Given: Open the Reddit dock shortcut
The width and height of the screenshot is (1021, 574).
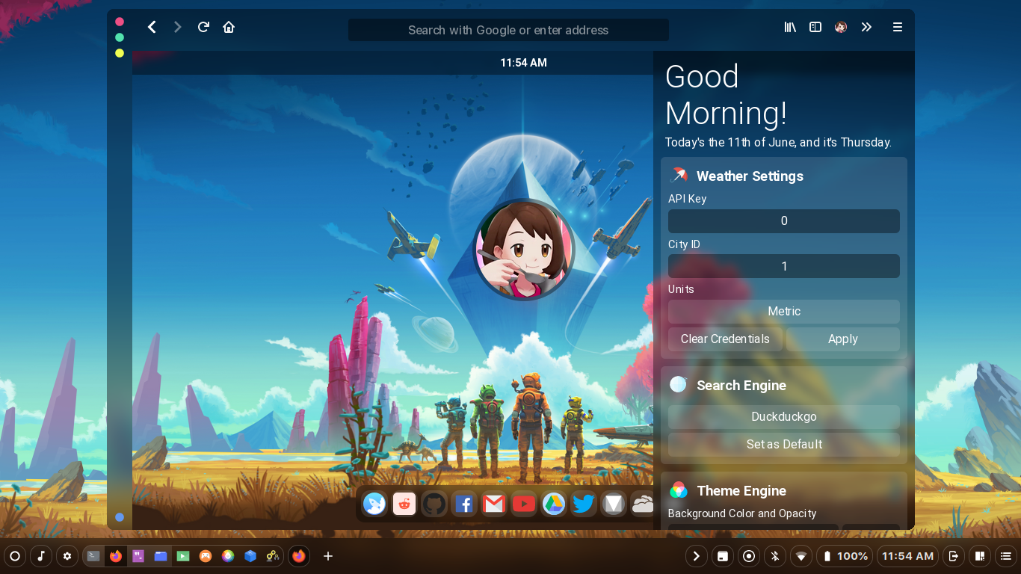Looking at the screenshot, I should (404, 504).
